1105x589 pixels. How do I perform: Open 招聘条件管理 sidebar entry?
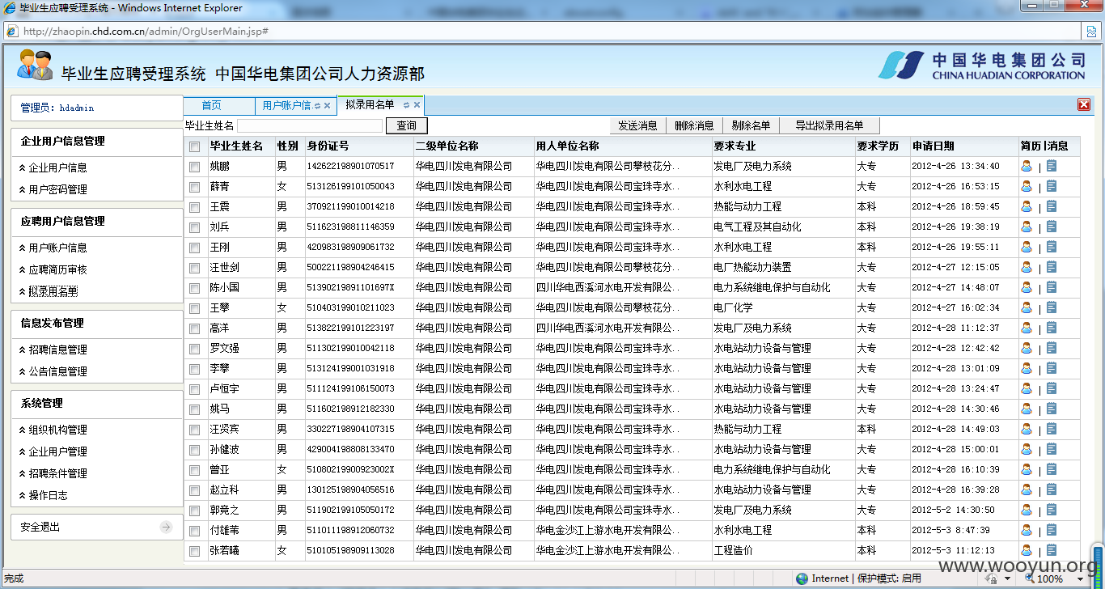(x=57, y=473)
